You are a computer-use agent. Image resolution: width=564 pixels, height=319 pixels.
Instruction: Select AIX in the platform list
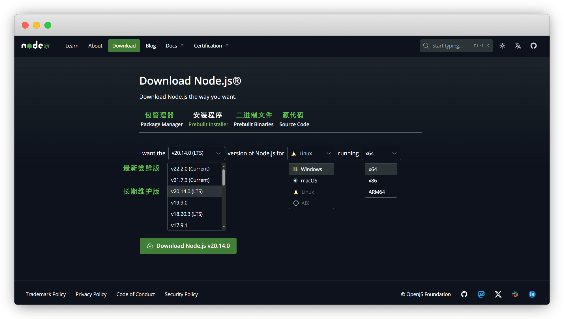[311, 203]
